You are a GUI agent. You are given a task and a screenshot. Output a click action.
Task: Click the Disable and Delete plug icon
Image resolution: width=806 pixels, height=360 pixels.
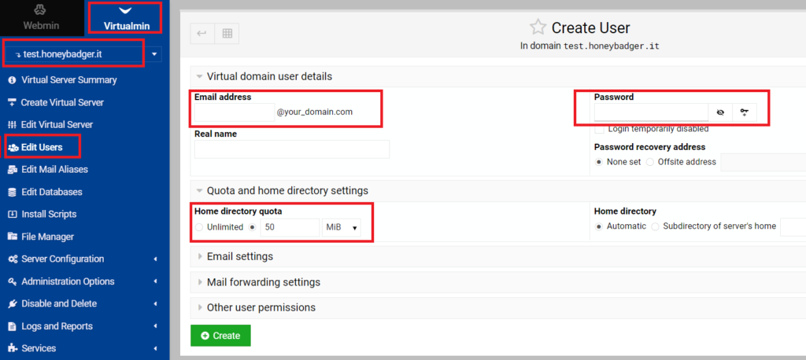pyautogui.click(x=13, y=304)
